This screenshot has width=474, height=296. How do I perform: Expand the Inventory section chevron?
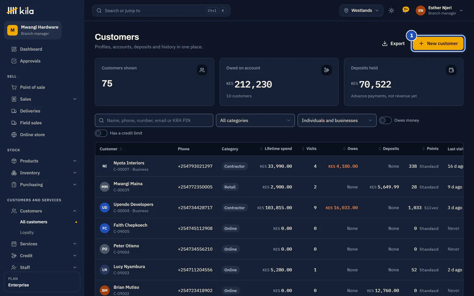[x=75, y=173]
